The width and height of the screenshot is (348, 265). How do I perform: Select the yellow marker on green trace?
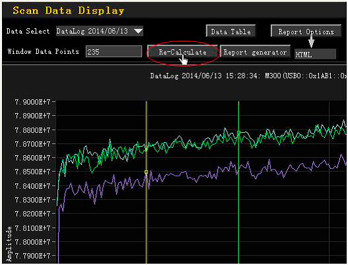coord(146,150)
